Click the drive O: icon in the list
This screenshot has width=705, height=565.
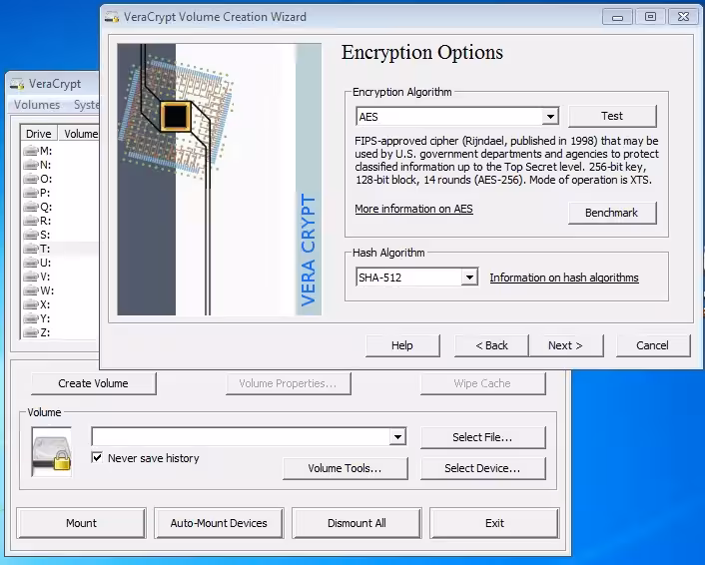pos(31,178)
